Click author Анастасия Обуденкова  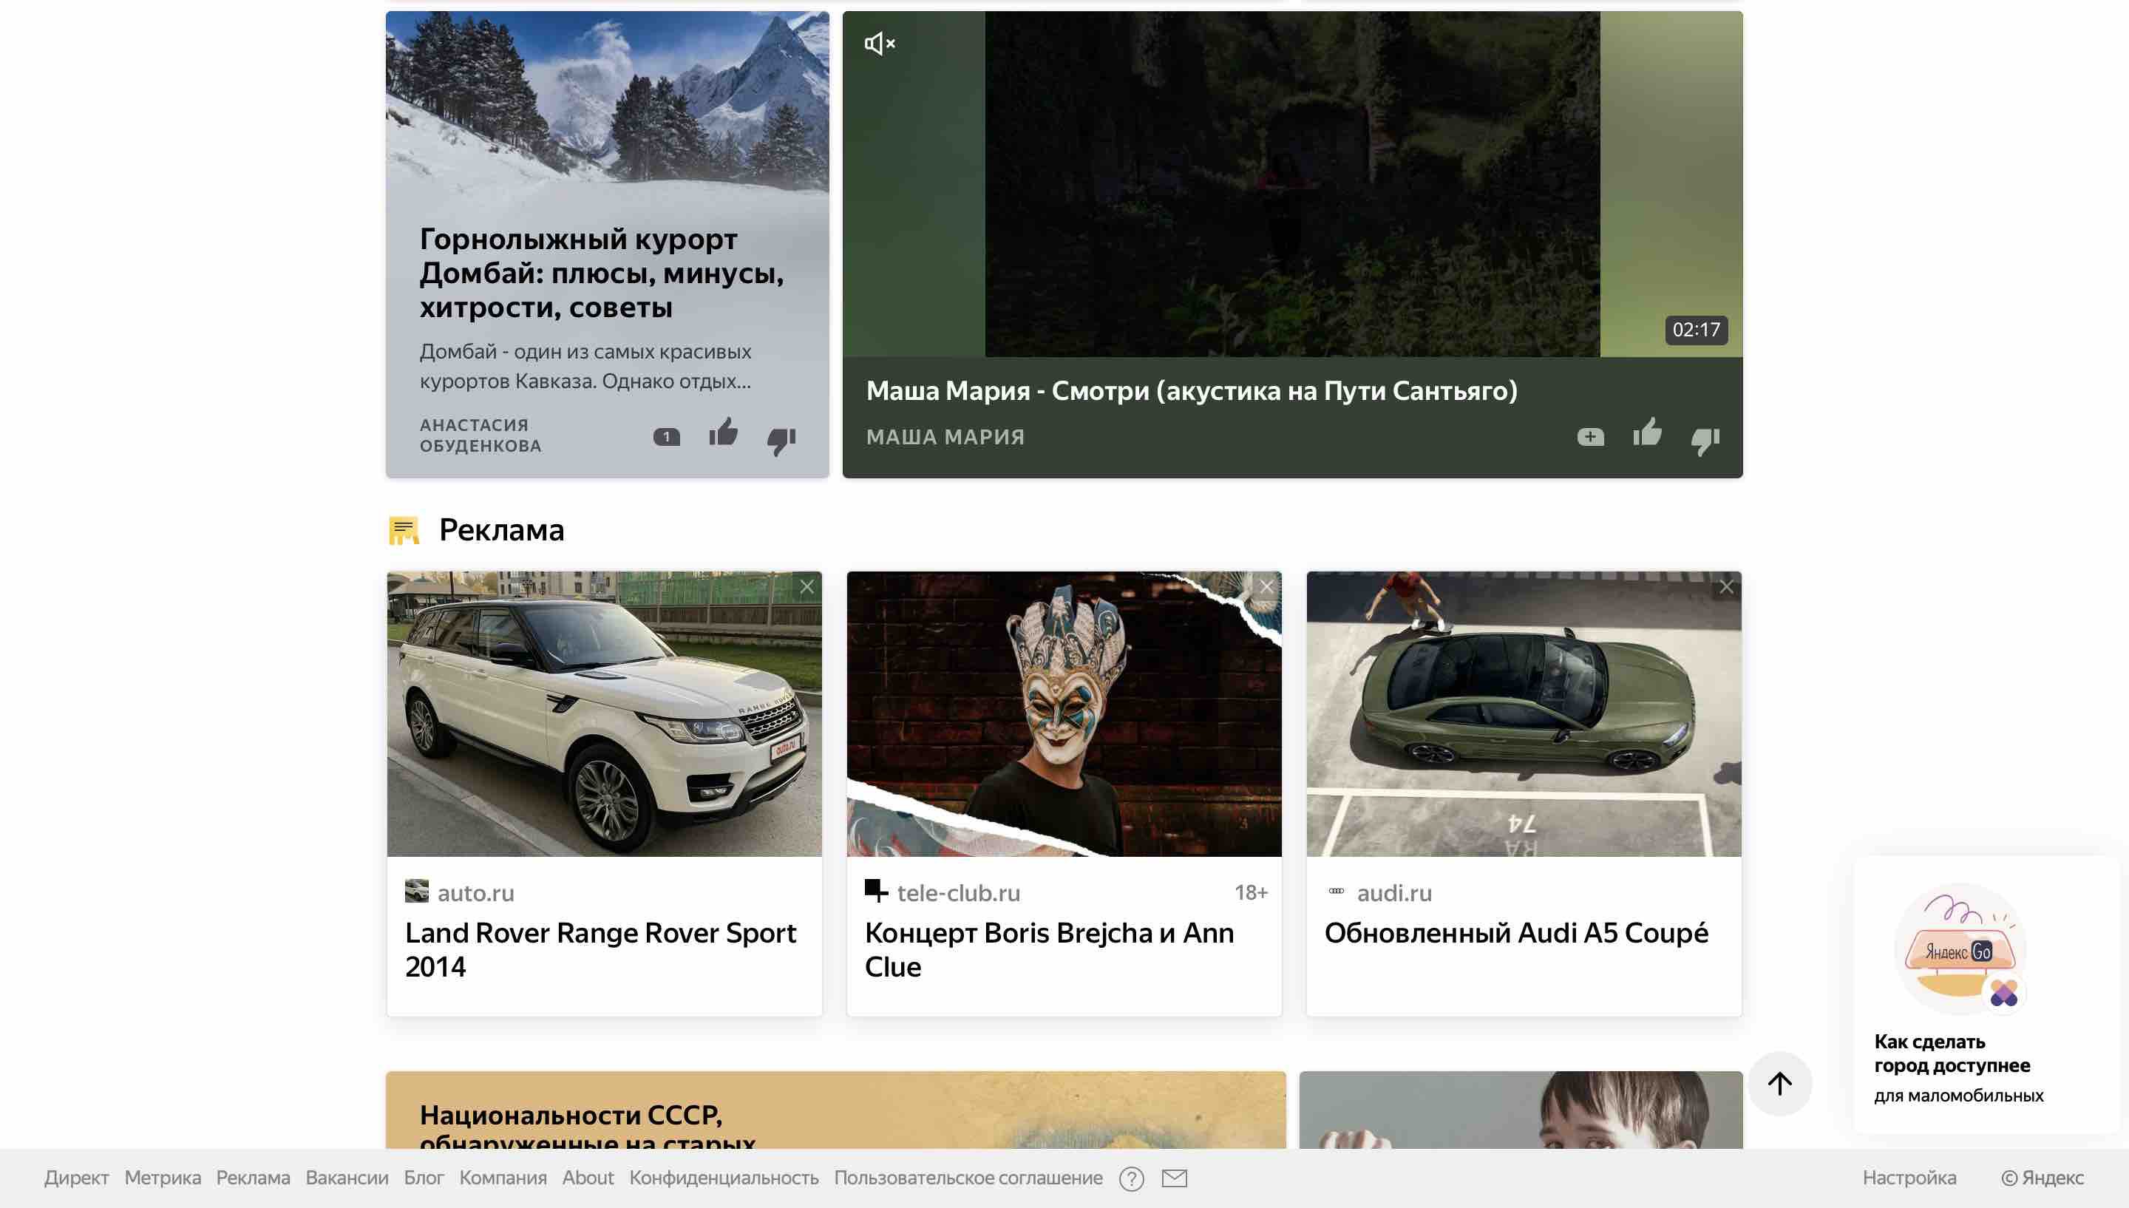pos(481,435)
